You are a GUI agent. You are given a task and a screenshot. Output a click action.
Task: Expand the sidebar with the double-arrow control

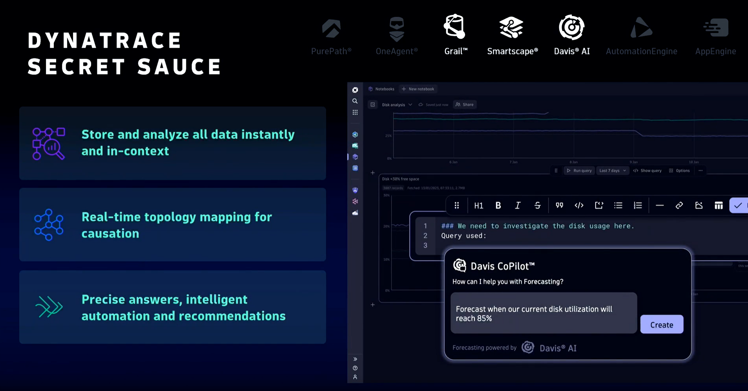356,359
